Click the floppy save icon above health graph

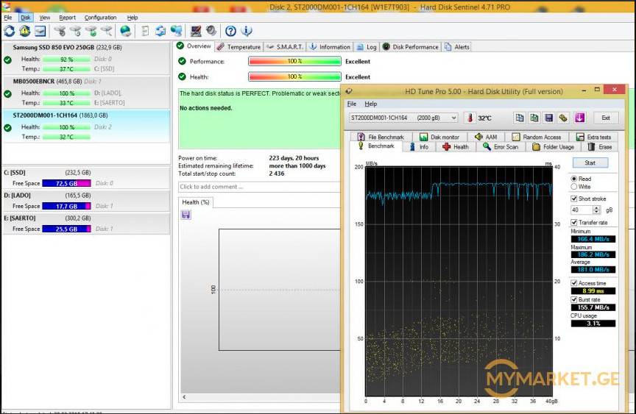pos(185,215)
